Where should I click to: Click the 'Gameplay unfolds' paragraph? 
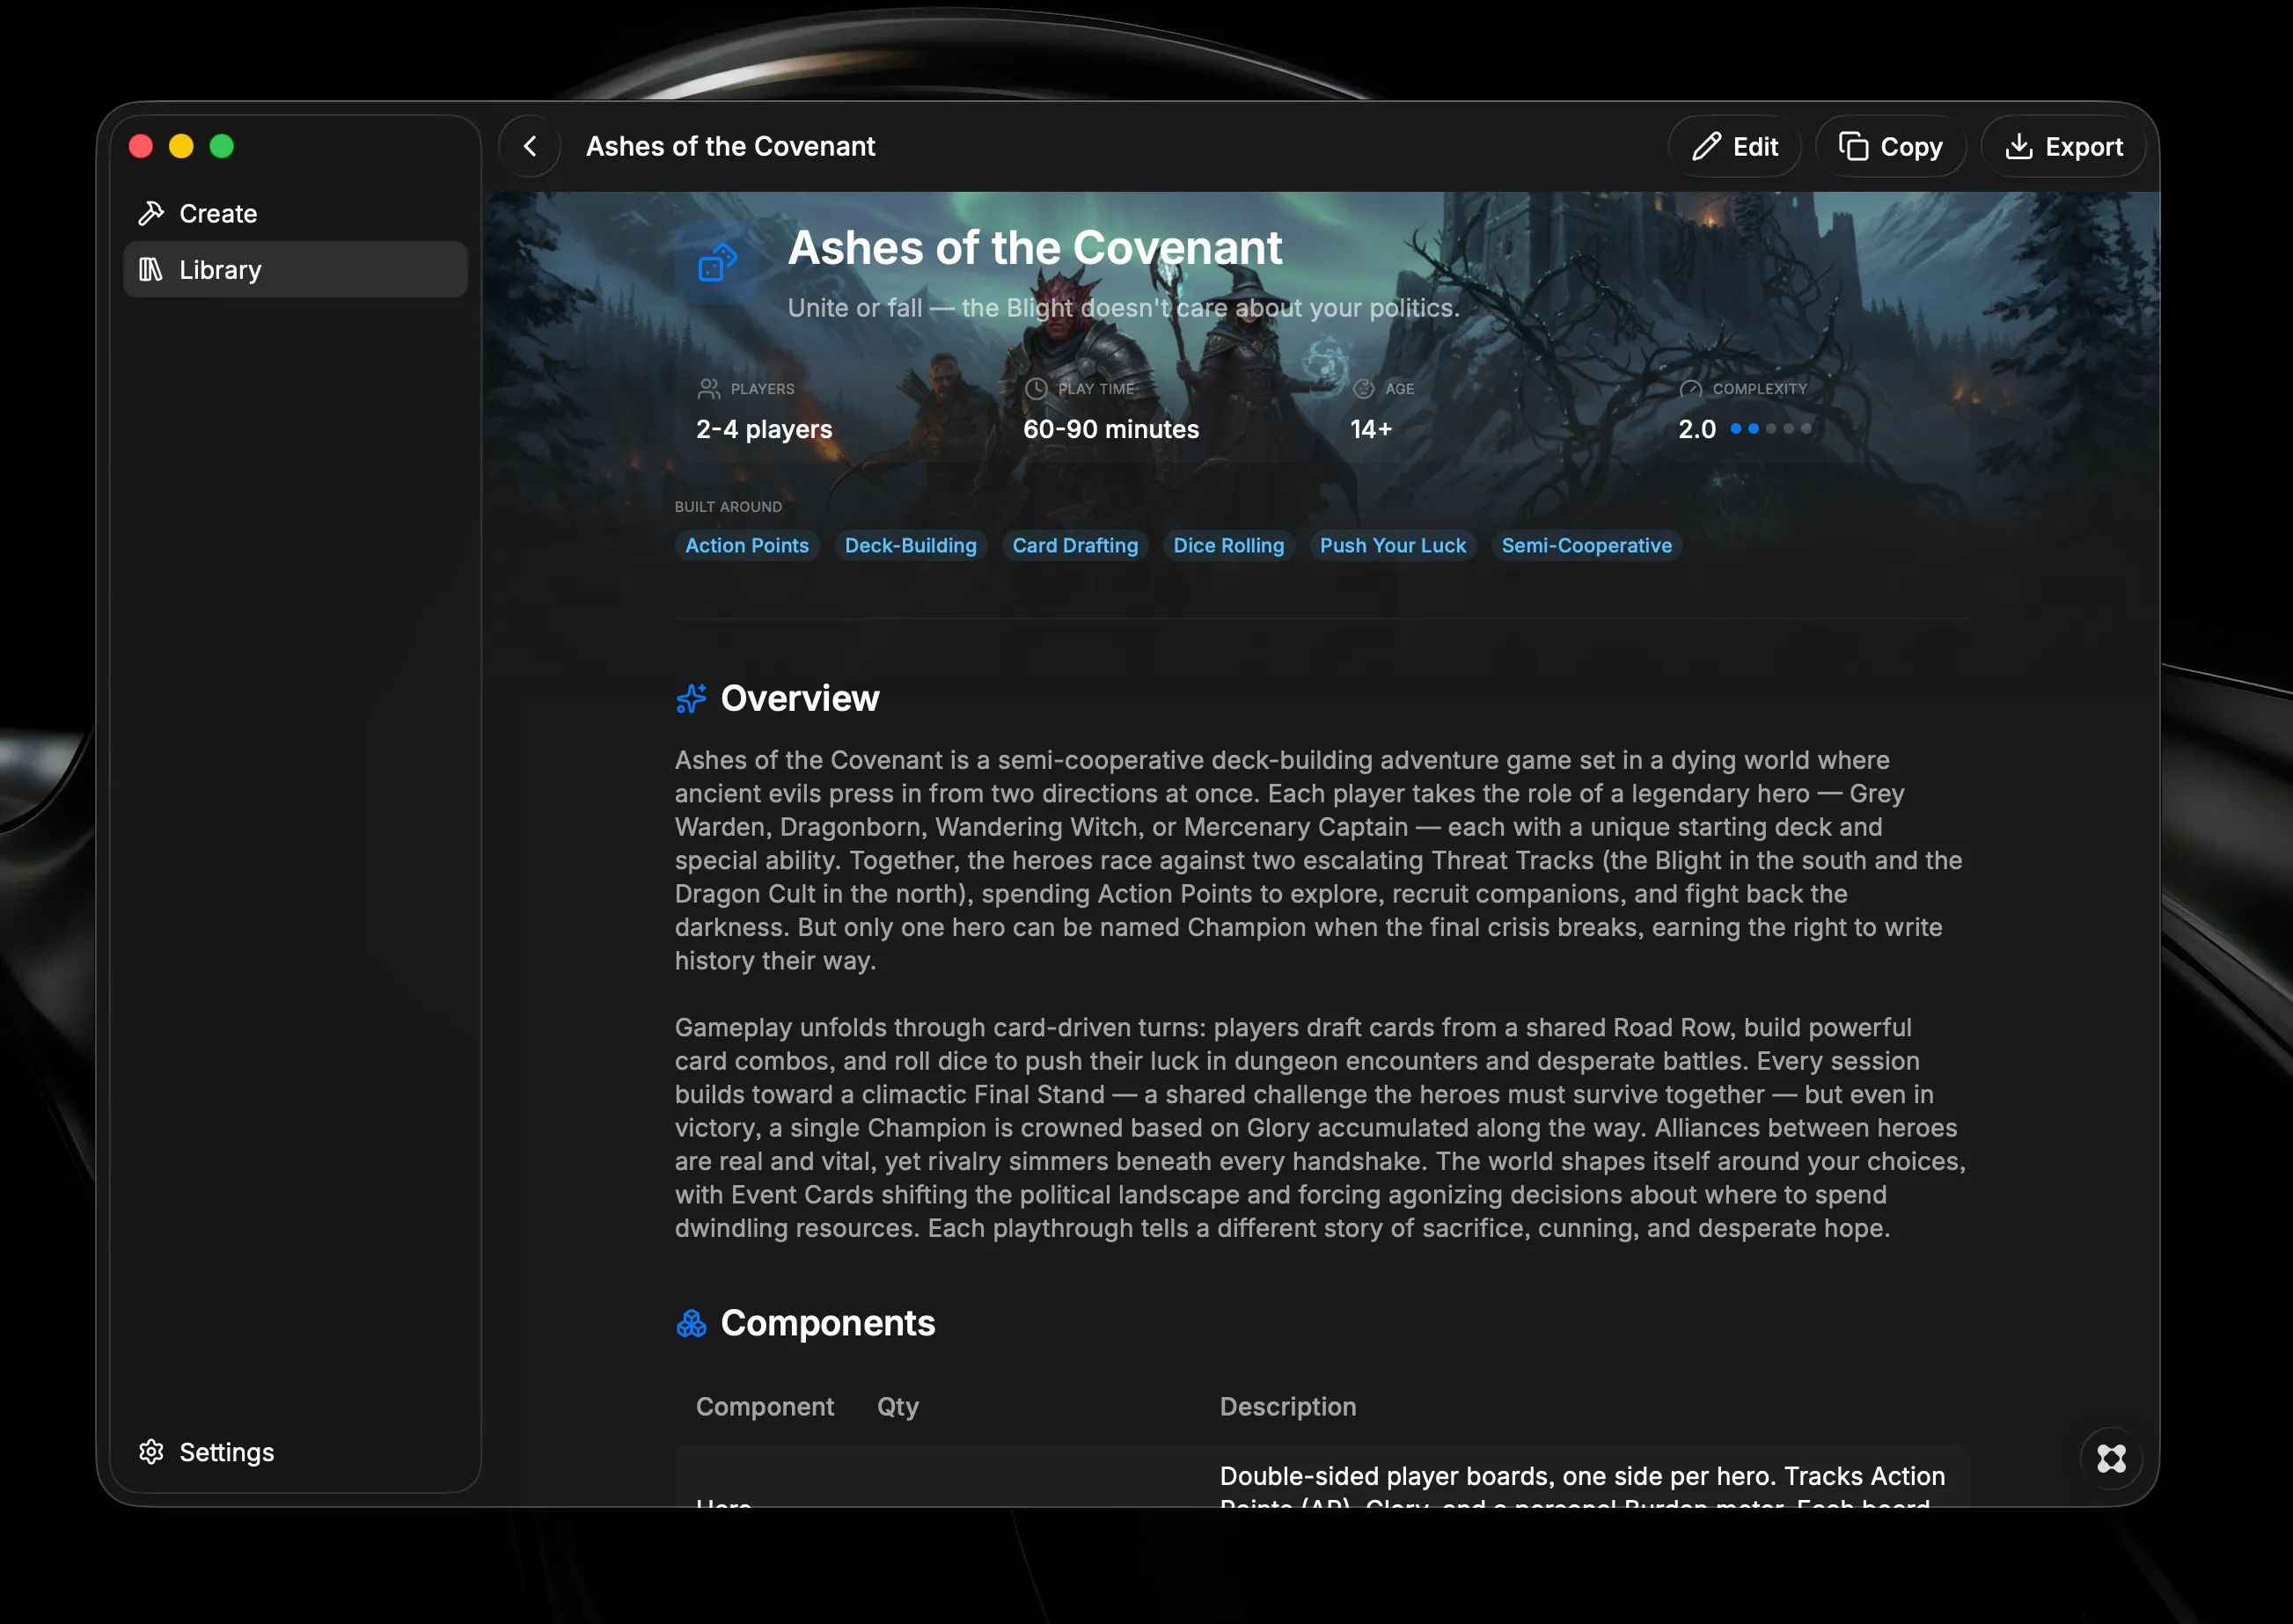1320,1128
